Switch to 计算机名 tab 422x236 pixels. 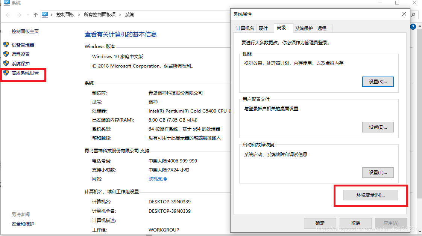245,28
